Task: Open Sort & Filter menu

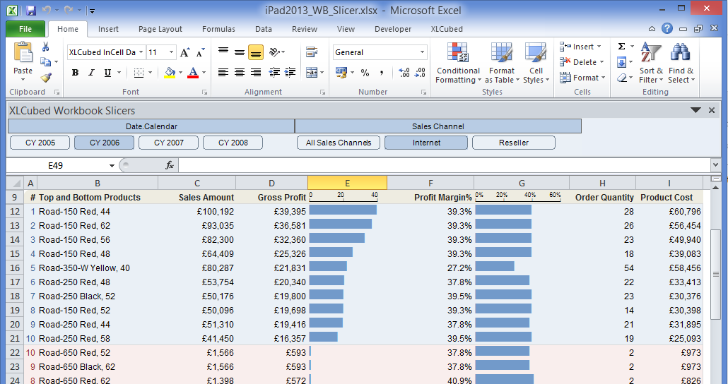Action: click(651, 63)
